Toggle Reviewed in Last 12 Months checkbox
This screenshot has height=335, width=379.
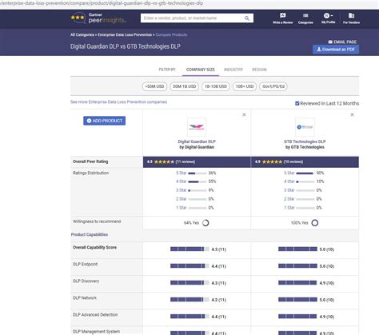[x=297, y=103]
